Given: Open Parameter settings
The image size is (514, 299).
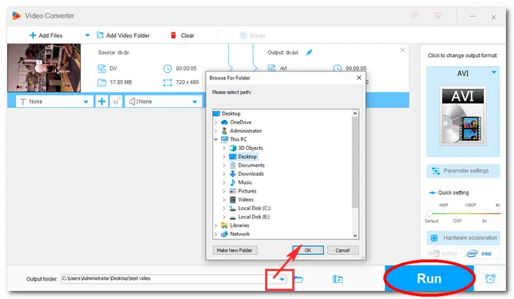Looking at the screenshot, I should pyautogui.click(x=463, y=171).
